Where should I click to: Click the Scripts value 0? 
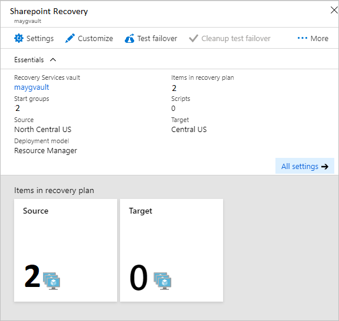174,108
